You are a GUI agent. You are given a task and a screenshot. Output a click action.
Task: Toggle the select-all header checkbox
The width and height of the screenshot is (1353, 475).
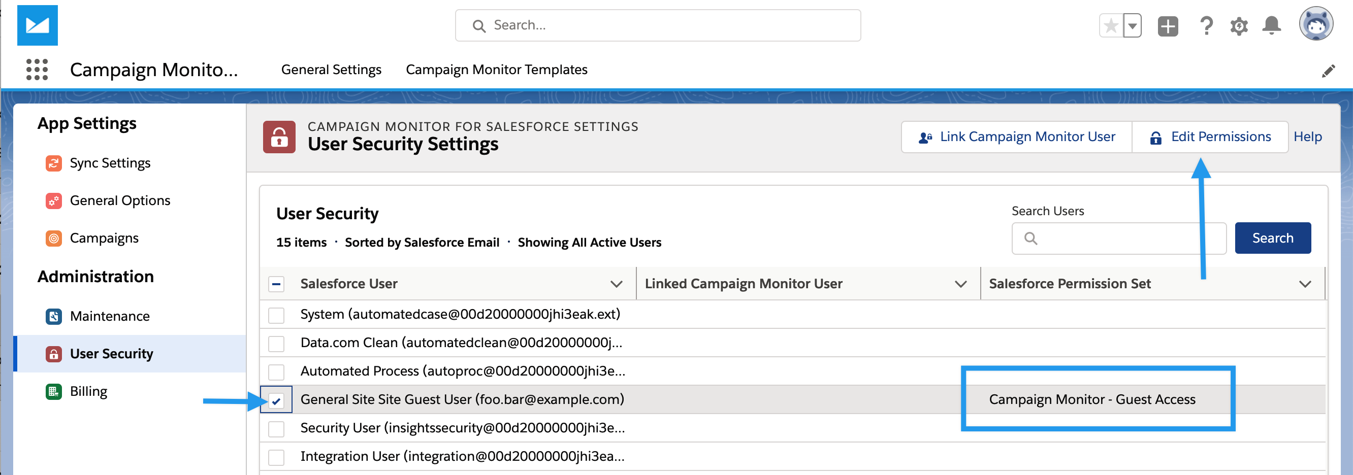click(x=276, y=285)
